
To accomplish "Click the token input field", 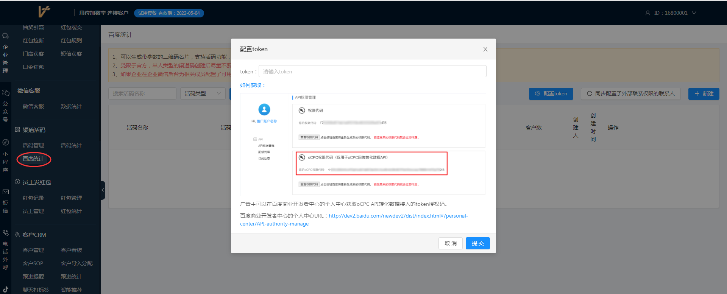I will tap(372, 71).
